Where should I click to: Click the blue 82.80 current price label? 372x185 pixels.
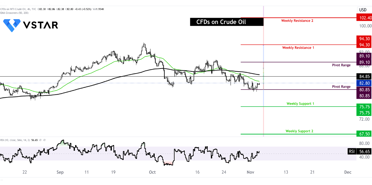(364, 83)
